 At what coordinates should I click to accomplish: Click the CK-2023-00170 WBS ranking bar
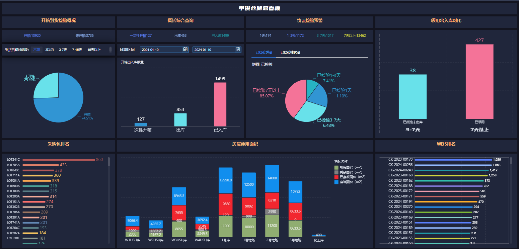click(x=453, y=160)
